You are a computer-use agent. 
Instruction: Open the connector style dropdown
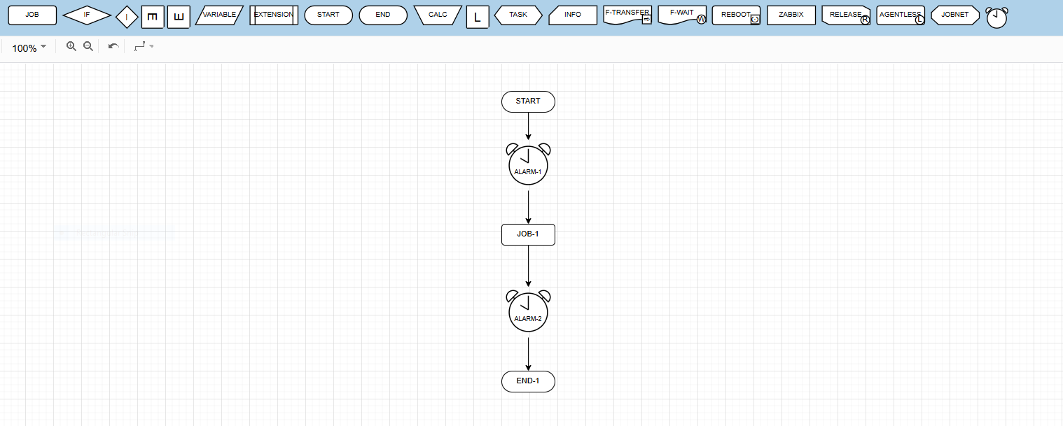coord(144,47)
